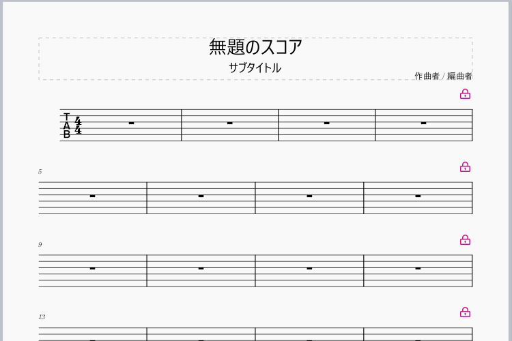512x341 pixels.
Task: Select the subtitle text サブタイトル
Action: pyautogui.click(x=255, y=68)
